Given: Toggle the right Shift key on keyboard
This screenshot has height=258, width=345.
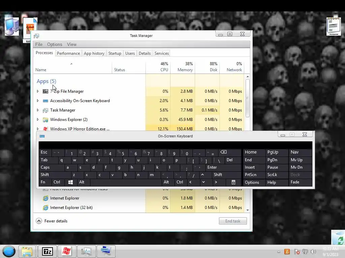Looking at the screenshot, I should click(x=227, y=175).
